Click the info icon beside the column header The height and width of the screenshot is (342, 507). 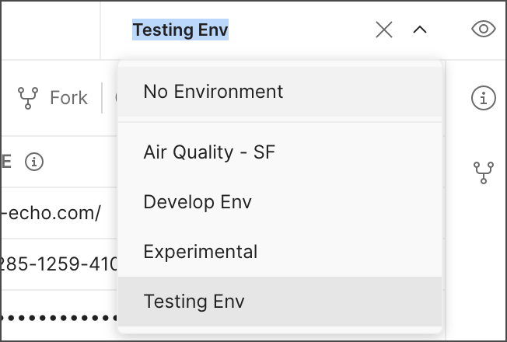pos(34,162)
